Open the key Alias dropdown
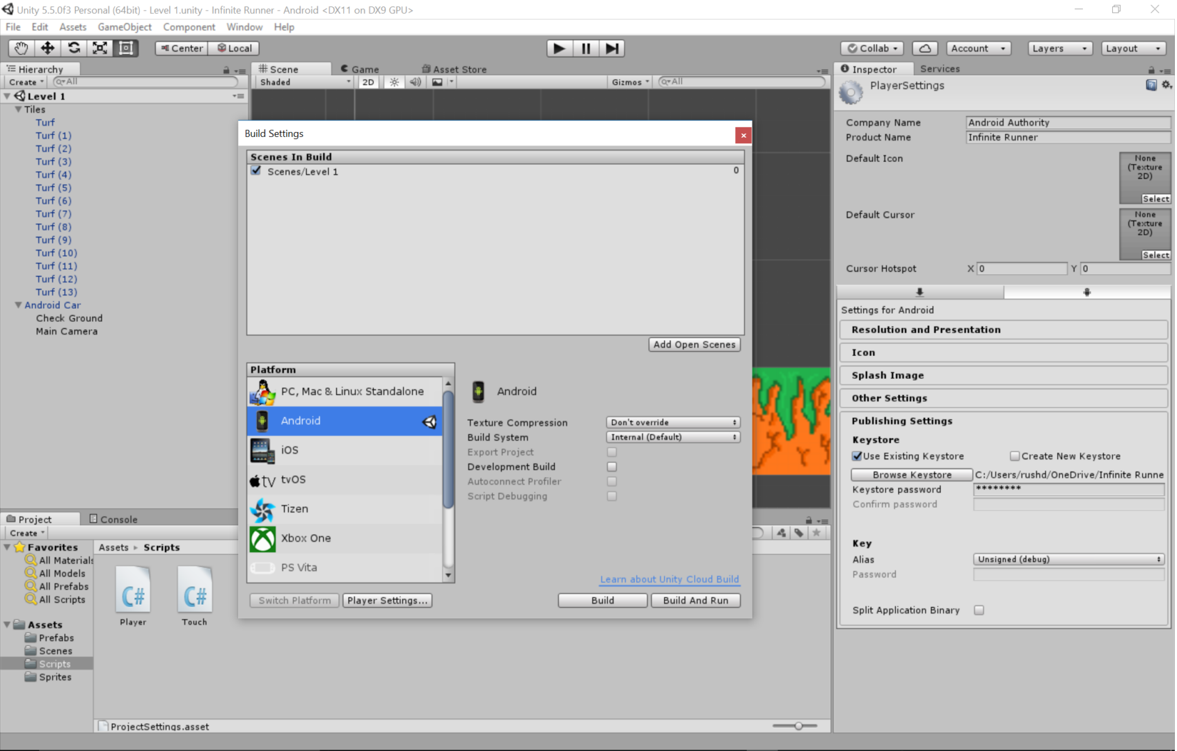The image size is (1177, 751). (1068, 559)
